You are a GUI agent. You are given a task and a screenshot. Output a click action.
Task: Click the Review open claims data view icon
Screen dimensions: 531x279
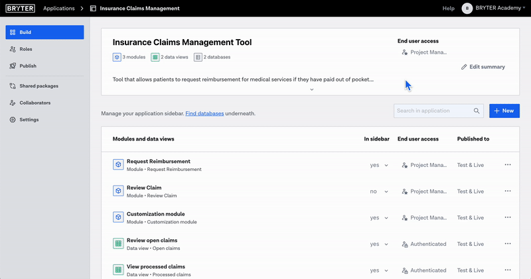(x=117, y=244)
